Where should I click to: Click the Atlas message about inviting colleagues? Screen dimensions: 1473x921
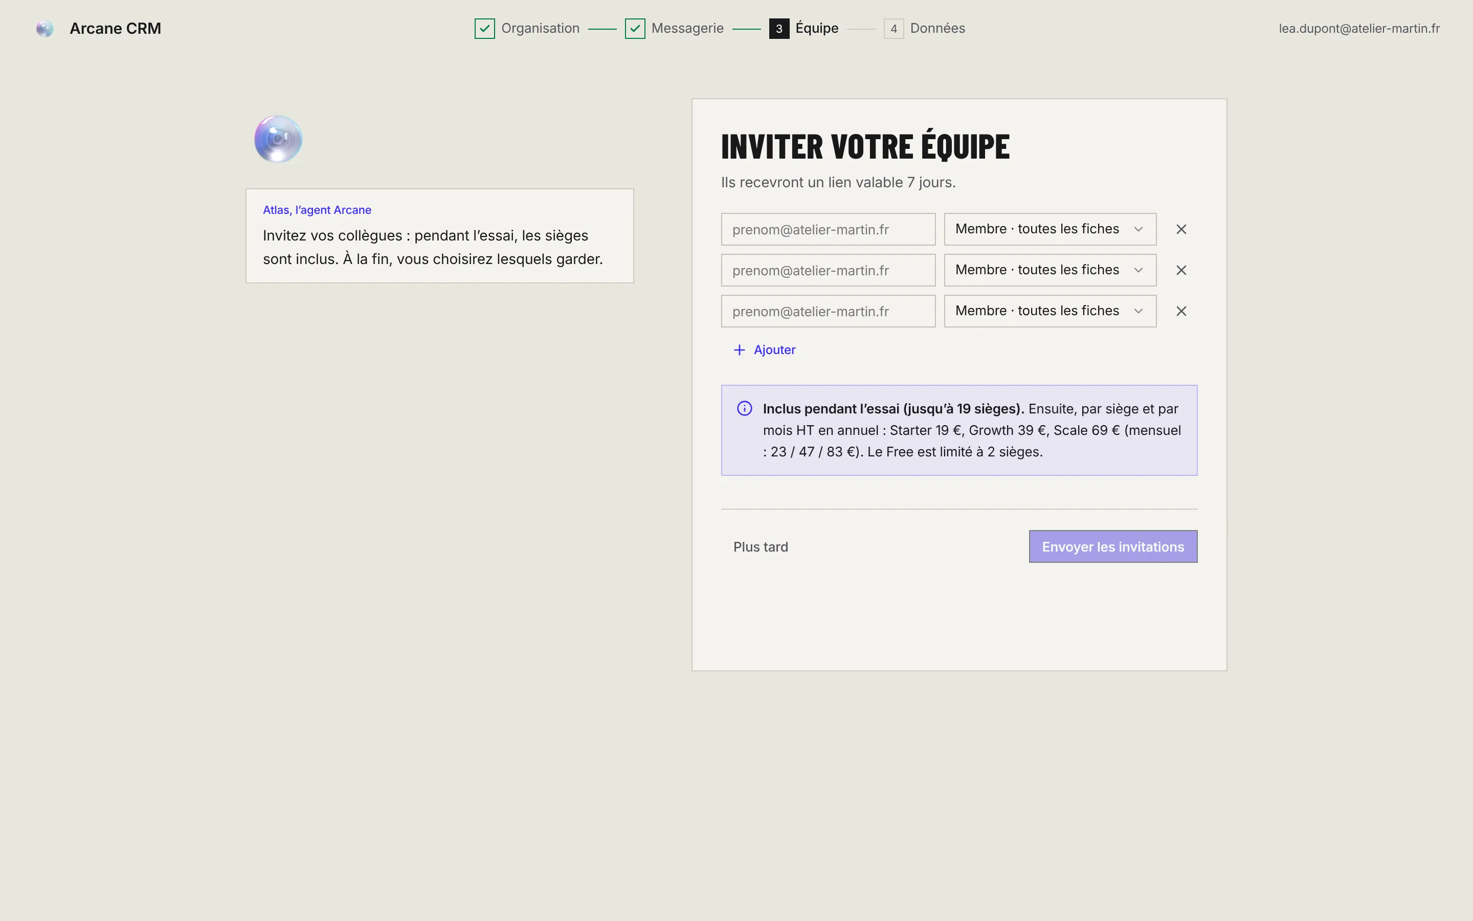(433, 247)
